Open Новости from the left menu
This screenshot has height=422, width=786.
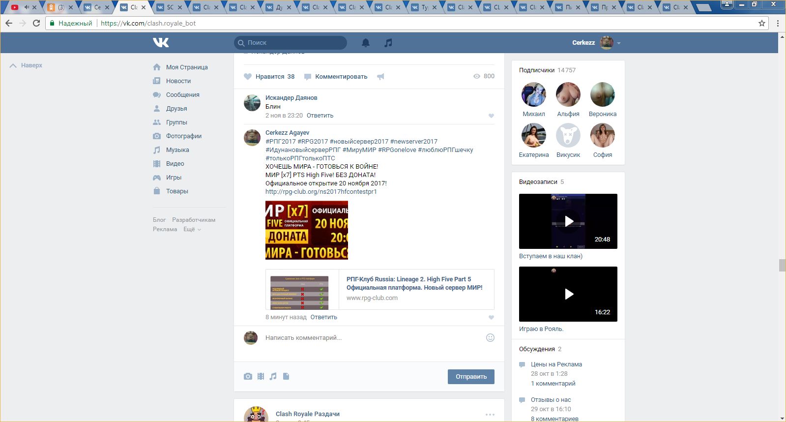[x=178, y=81]
